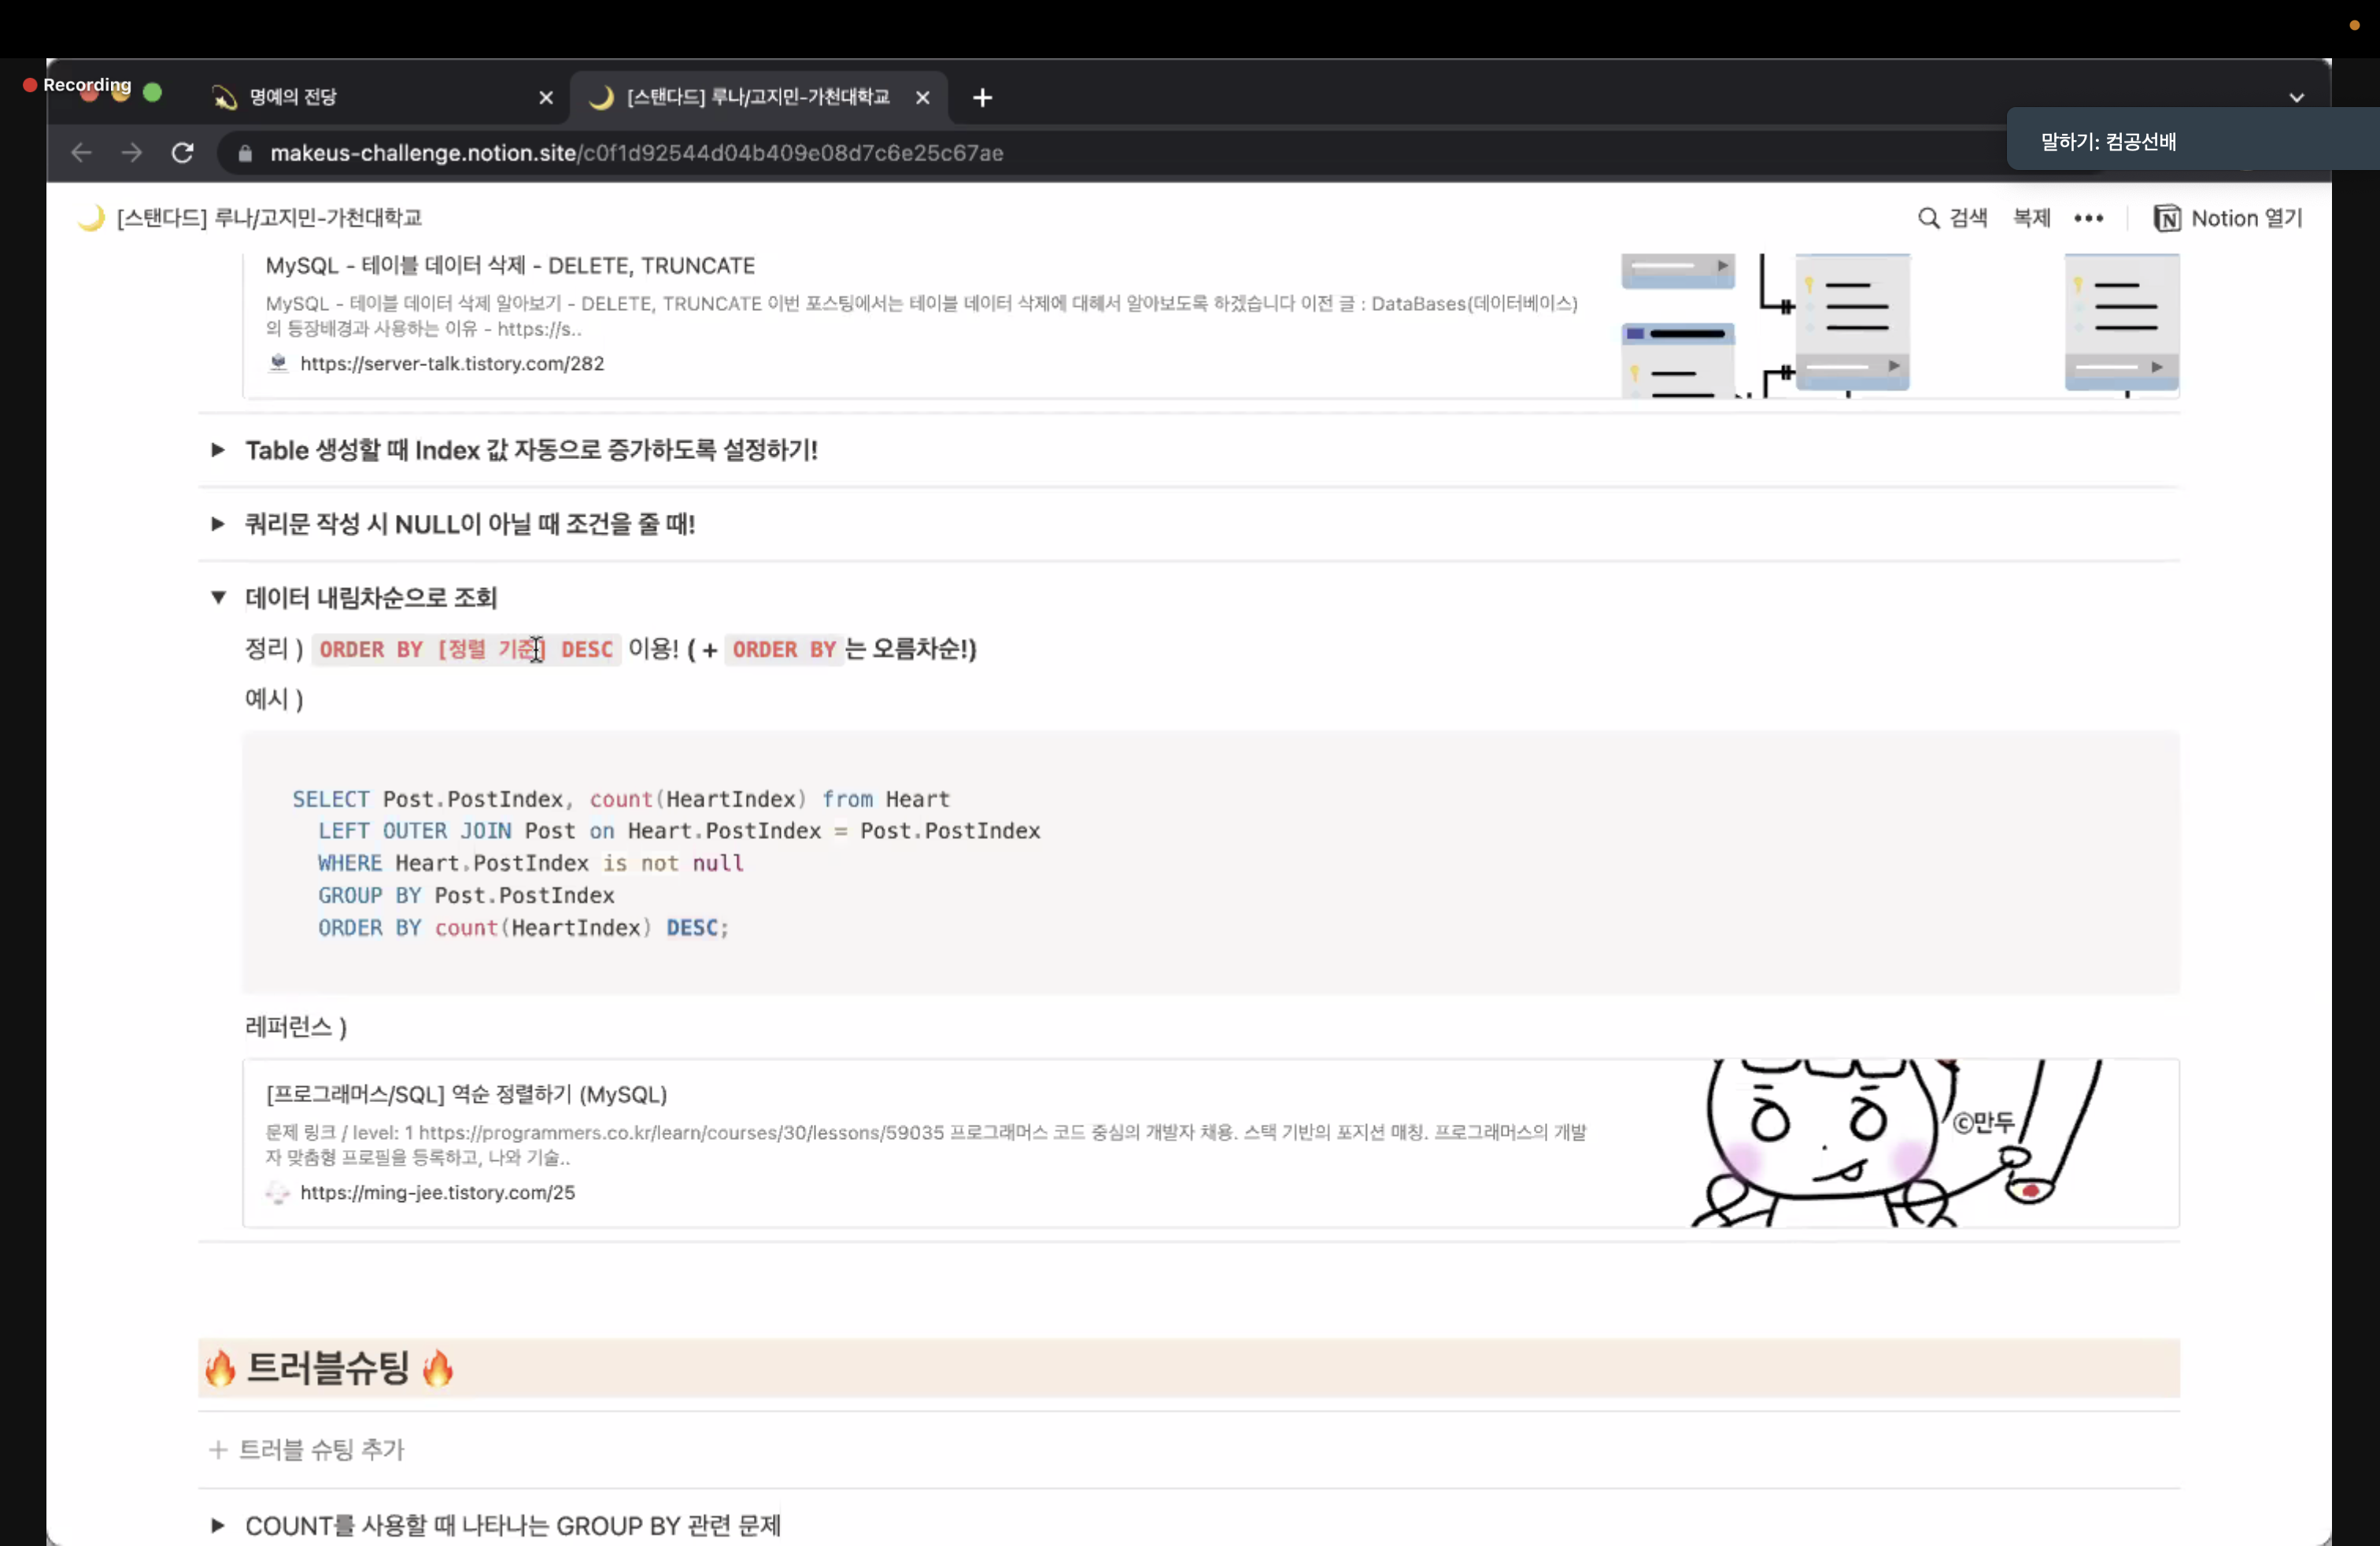Click the ORDER BY 는 오름차순 code text
This screenshot has width=2380, height=1546.
point(784,650)
